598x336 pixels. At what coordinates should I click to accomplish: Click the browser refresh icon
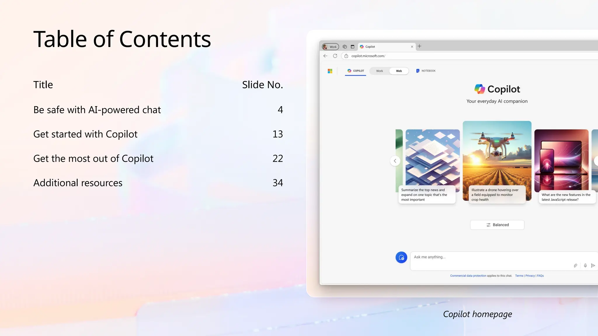pos(335,56)
